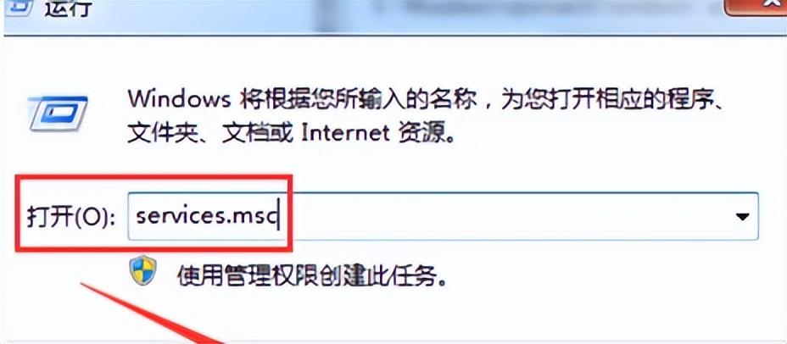Click the small Run icon in title bar
787x344 pixels.
(17, 6)
